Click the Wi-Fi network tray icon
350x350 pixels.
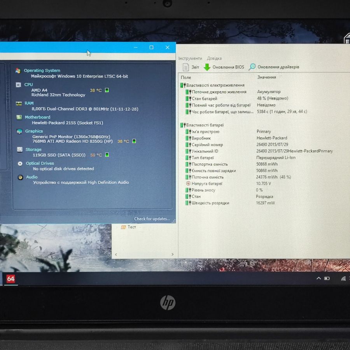pos(343,278)
